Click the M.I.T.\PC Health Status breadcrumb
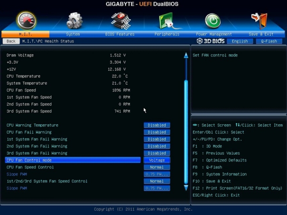The image size is (287, 215). tap(48, 41)
